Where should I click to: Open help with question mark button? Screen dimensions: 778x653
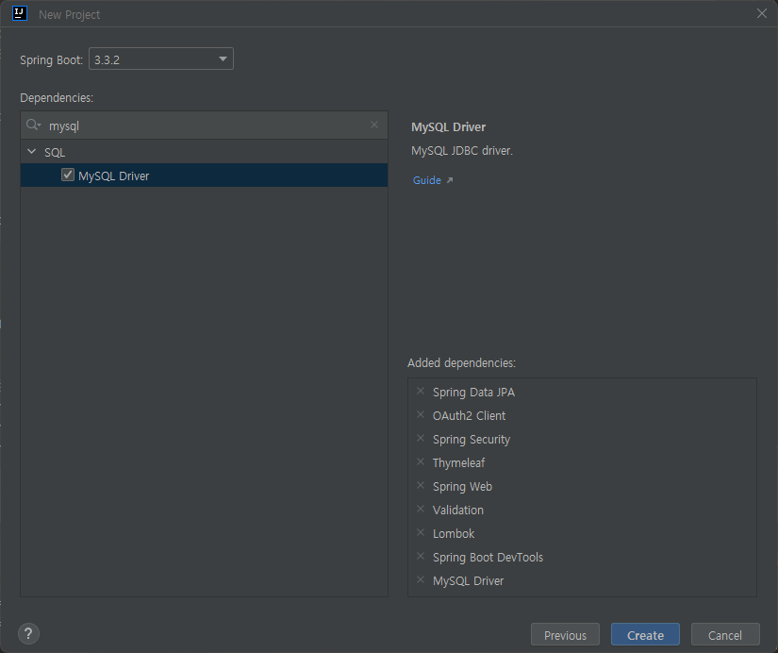point(28,633)
